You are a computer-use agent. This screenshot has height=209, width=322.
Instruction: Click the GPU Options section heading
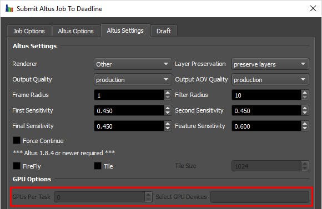[x=32, y=179]
